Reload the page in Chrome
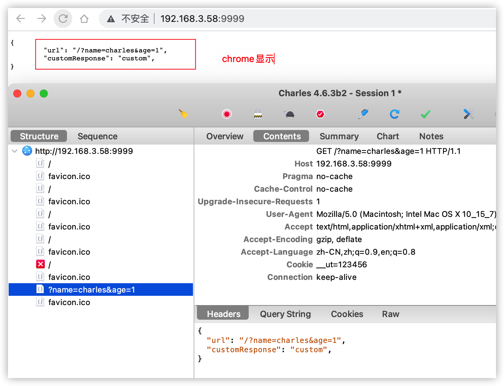The width and height of the screenshot is (504, 386). (63, 19)
